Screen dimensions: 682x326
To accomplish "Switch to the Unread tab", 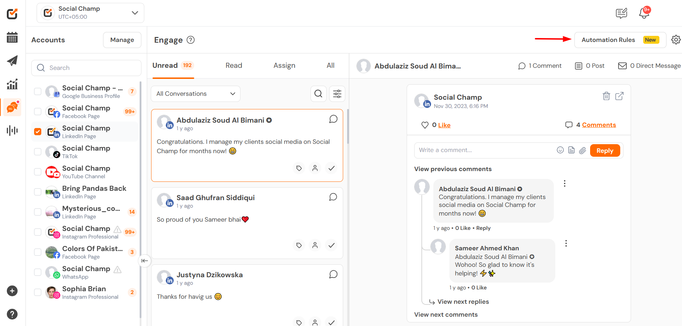I will [173, 66].
